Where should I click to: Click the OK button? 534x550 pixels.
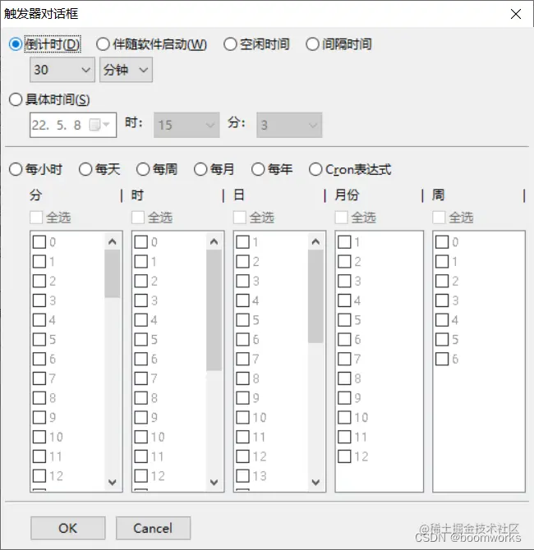tap(67, 528)
